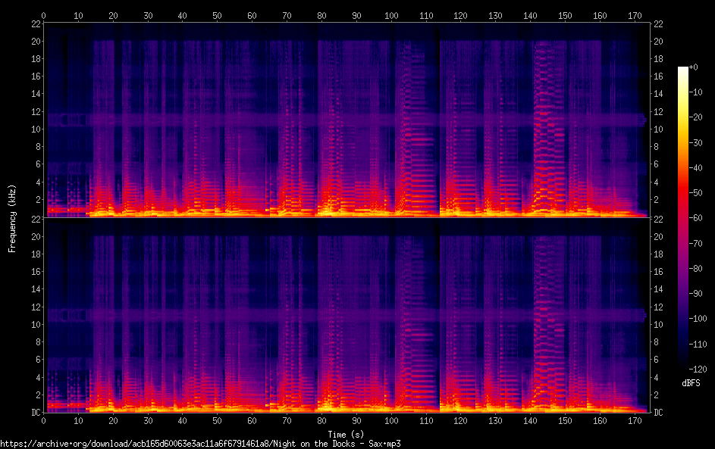Click the "DC" label on the lower-left frequency axis
The width and height of the screenshot is (715, 449).
click(x=35, y=413)
